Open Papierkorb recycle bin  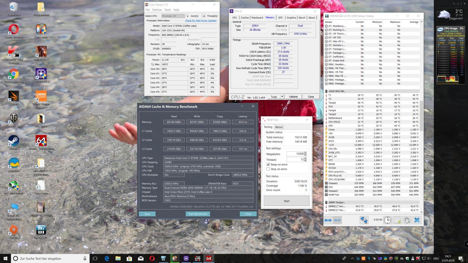13,9
